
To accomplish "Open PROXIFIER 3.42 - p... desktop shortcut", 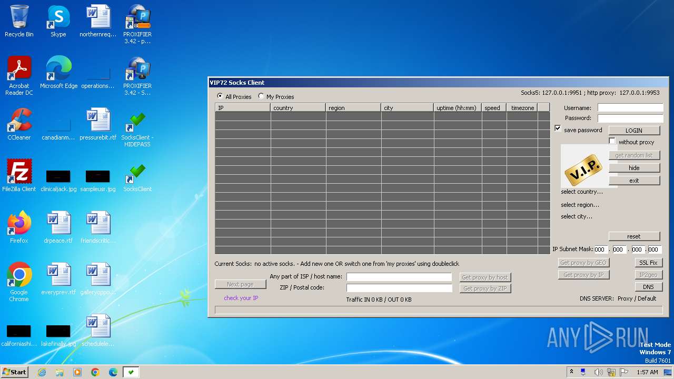I will pyautogui.click(x=137, y=24).
